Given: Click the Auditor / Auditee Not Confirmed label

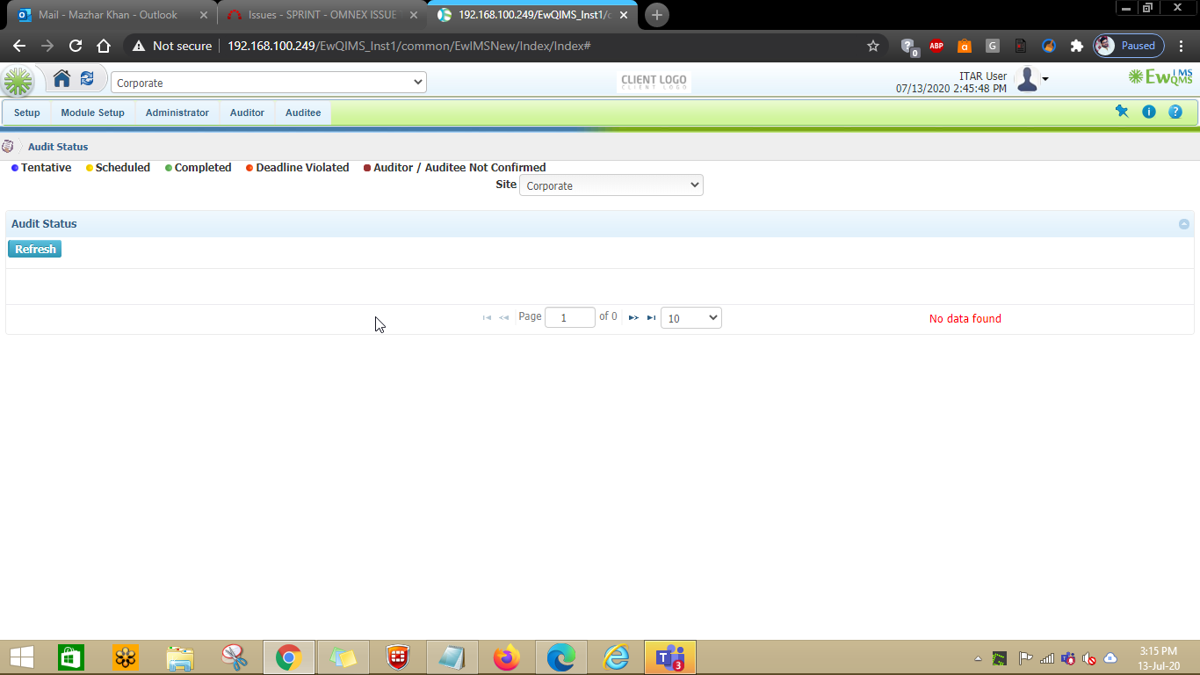Looking at the screenshot, I should click(x=459, y=168).
